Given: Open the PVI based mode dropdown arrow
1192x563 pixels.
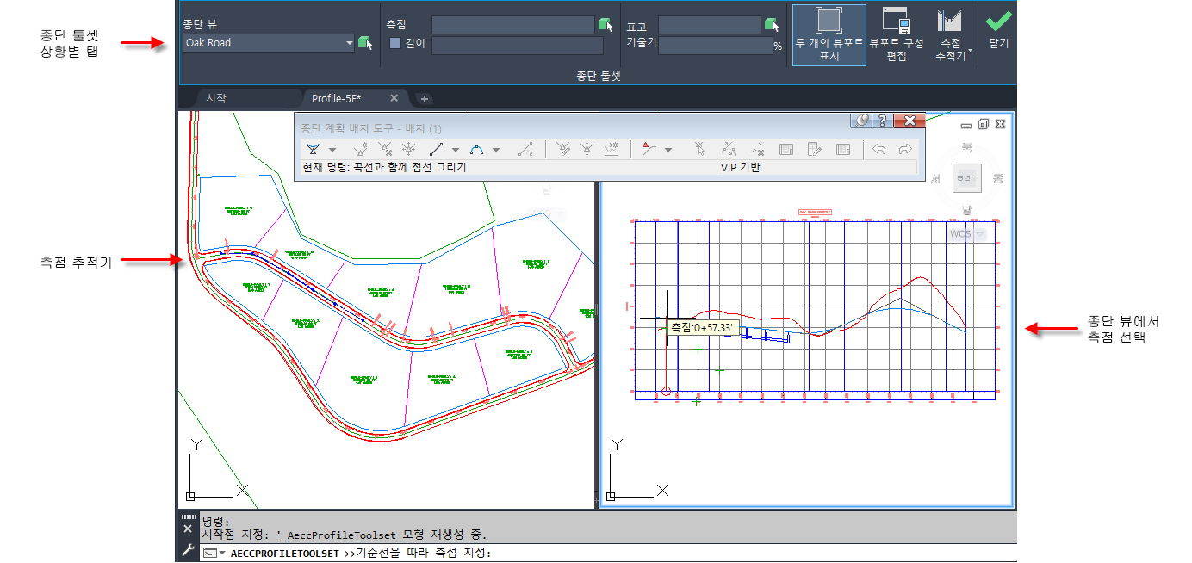Looking at the screenshot, I should point(668,150).
